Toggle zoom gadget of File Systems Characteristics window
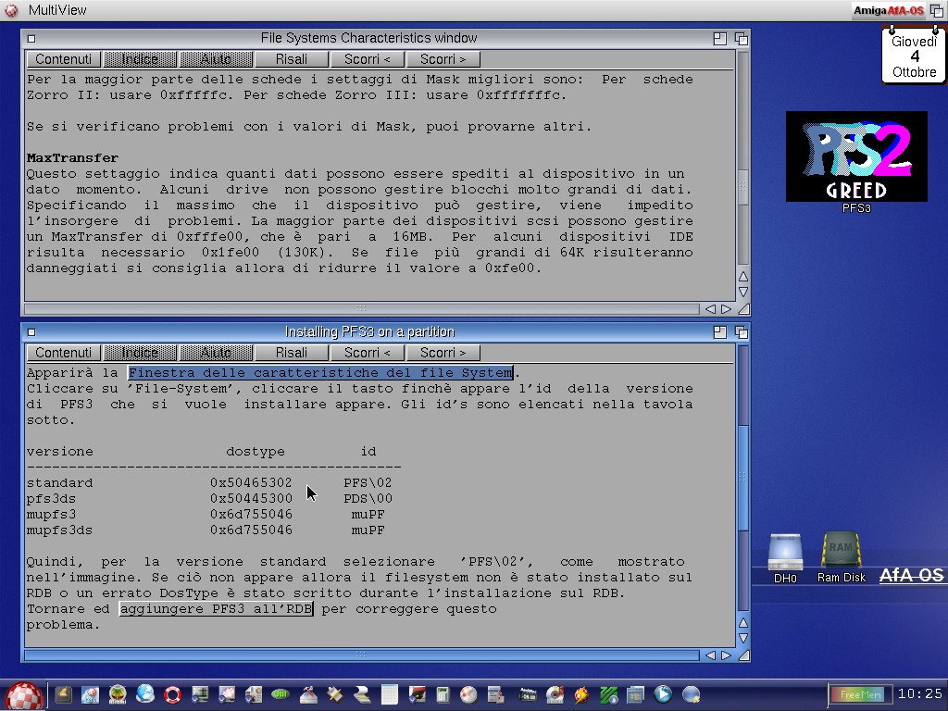This screenshot has height=711, width=948. point(720,39)
